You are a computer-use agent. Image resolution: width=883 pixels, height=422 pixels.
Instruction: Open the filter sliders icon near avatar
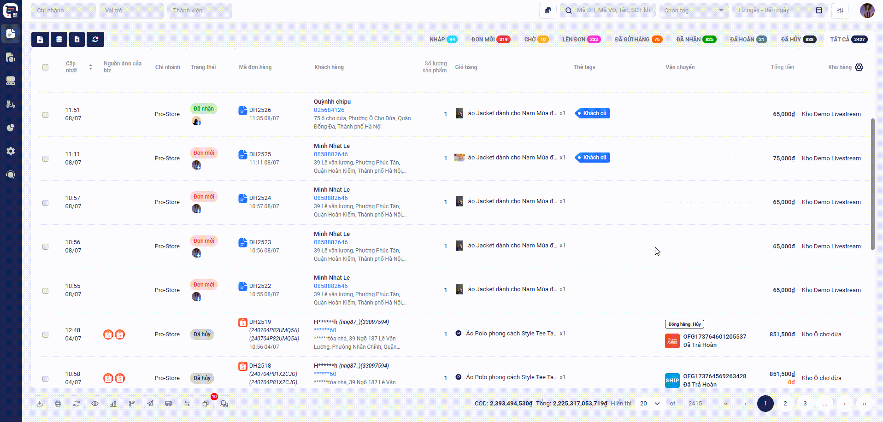(x=840, y=11)
